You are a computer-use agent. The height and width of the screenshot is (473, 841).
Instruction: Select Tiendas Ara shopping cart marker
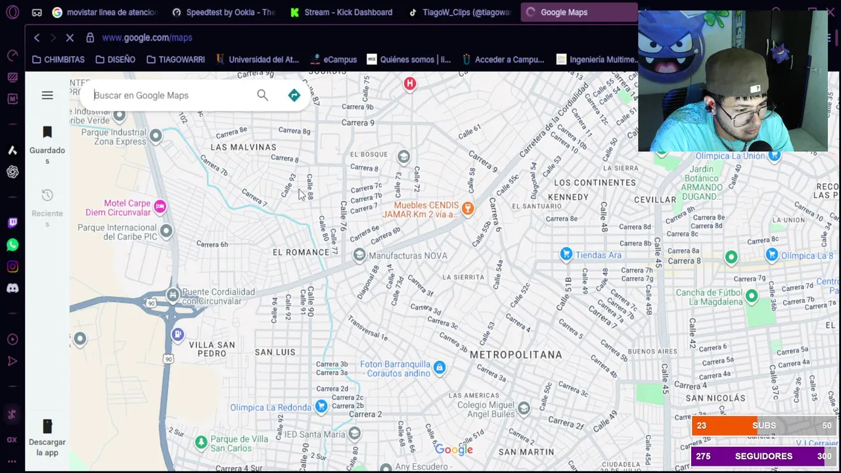566,254
